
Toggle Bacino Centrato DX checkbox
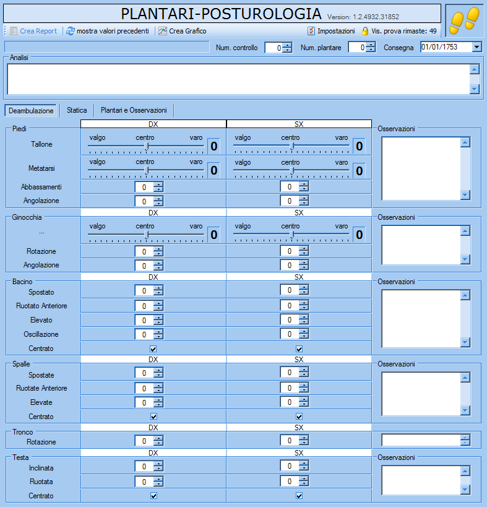point(153,349)
